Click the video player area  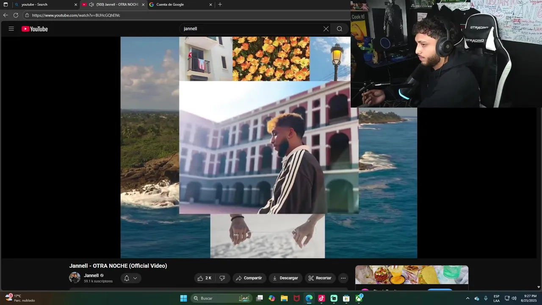pos(269,147)
